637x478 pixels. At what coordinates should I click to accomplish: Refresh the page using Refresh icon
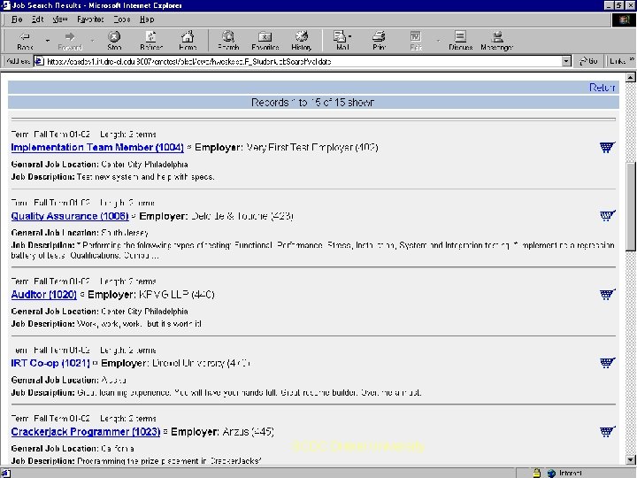tap(151, 41)
